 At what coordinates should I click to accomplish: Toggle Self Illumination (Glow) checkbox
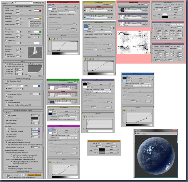point(6,81)
